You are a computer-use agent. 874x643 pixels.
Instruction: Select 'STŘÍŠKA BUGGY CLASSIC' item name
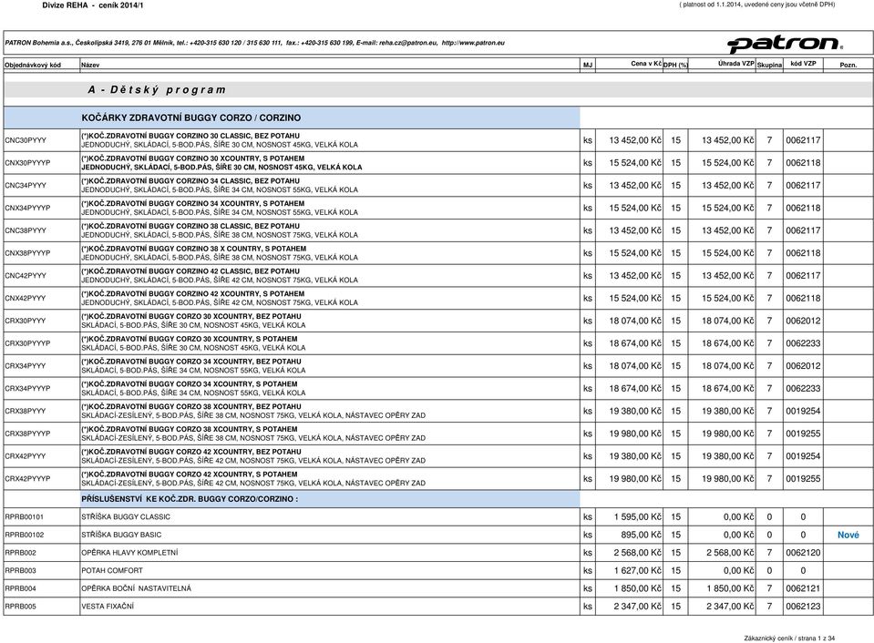[x=126, y=517]
